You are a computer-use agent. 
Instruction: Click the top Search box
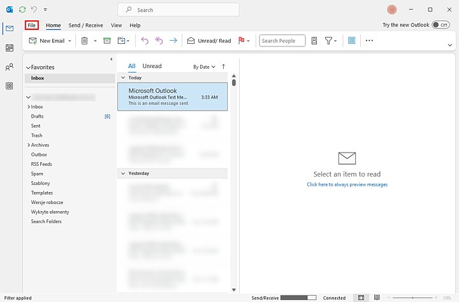click(x=178, y=10)
